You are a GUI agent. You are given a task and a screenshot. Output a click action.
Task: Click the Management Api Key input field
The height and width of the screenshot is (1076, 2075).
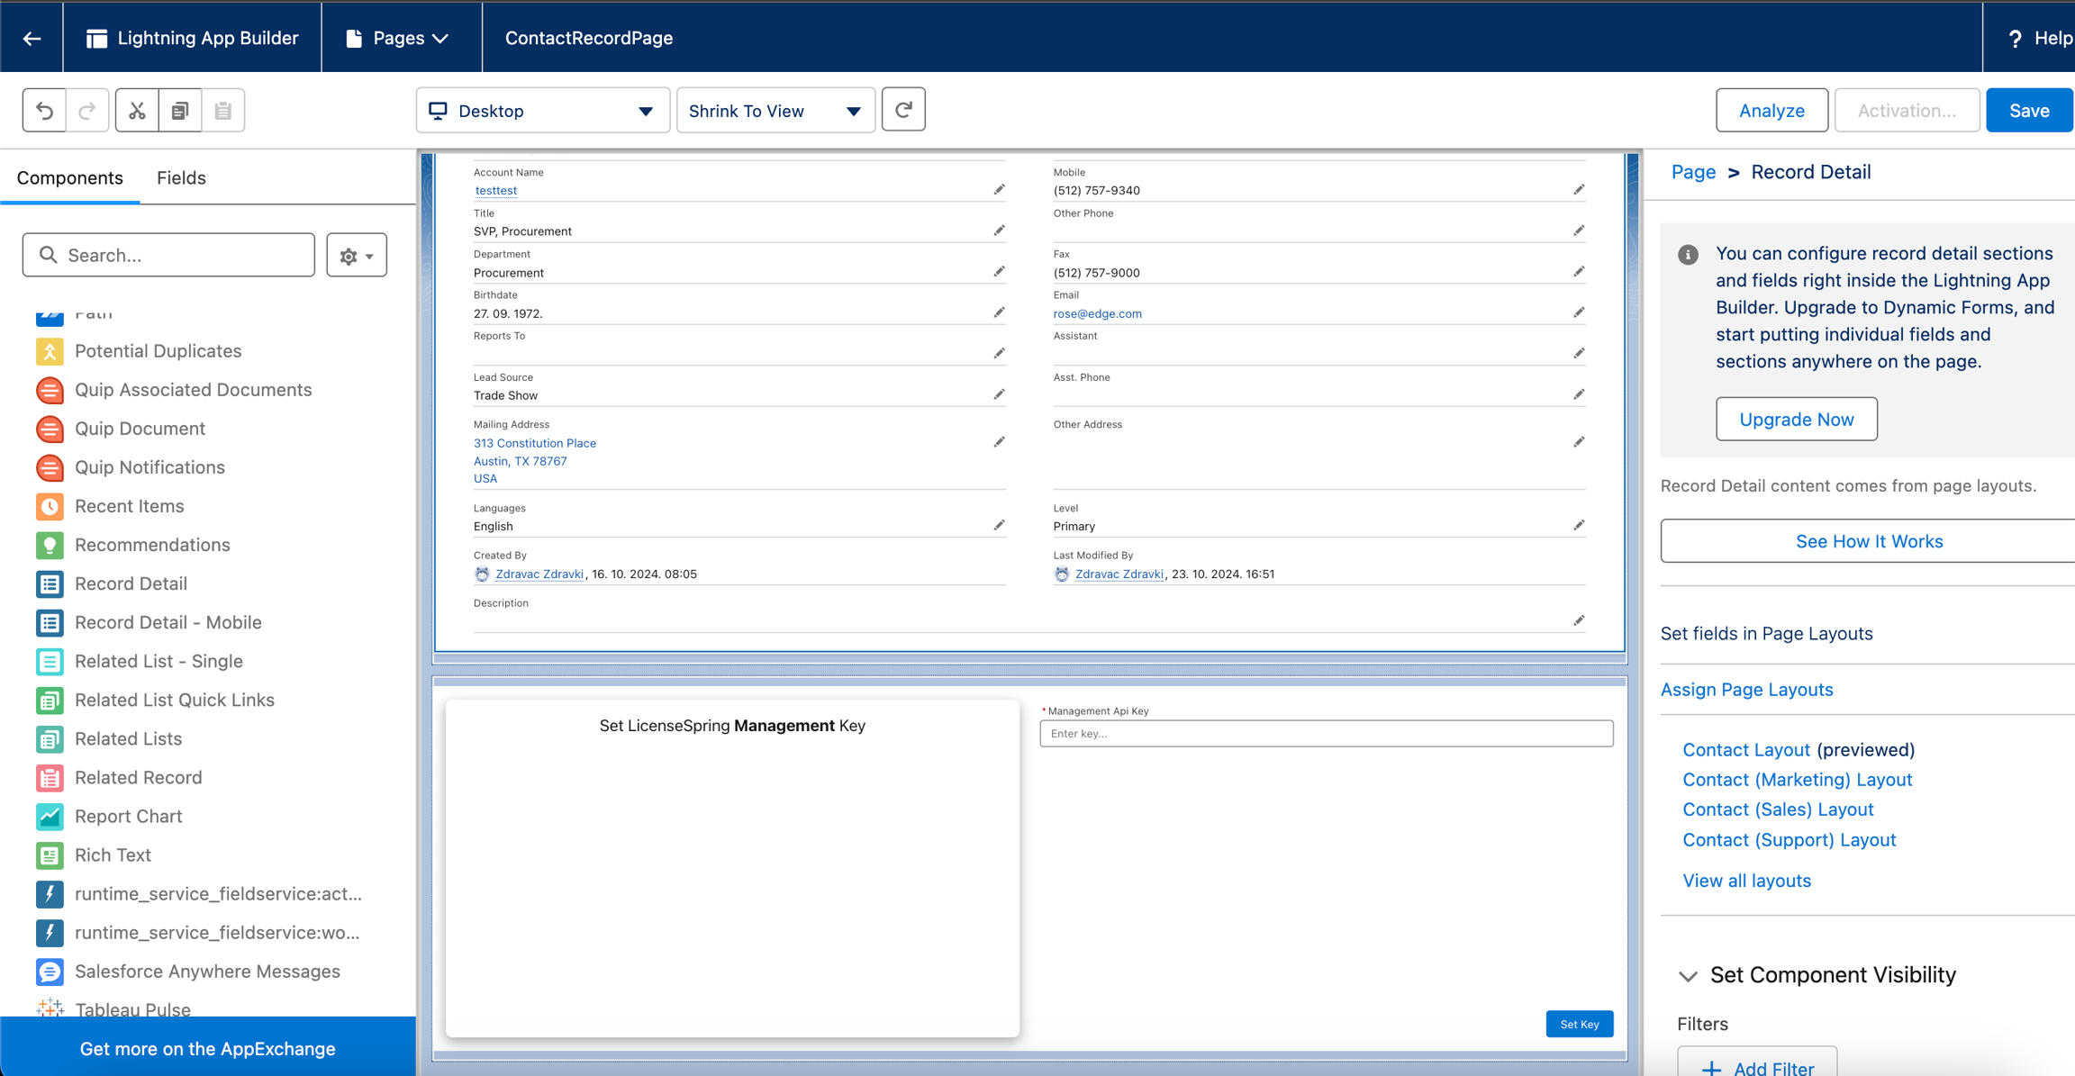point(1326,733)
